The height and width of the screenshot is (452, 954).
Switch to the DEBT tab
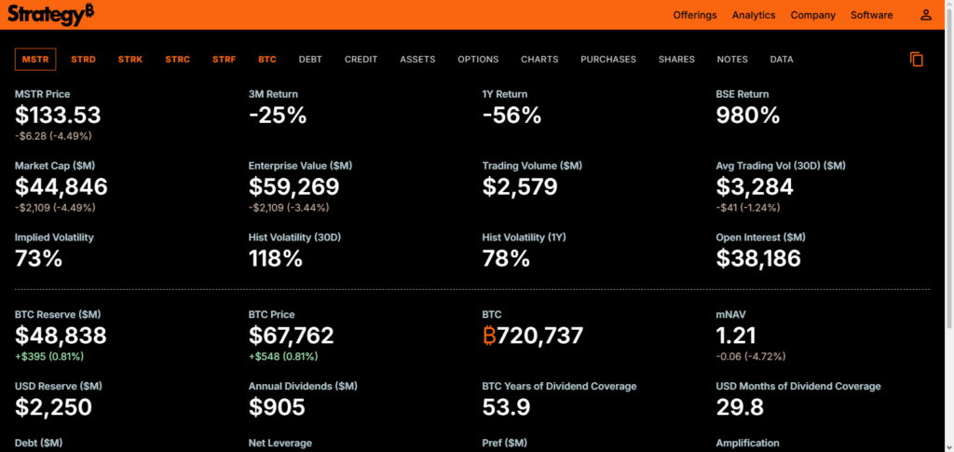(310, 60)
